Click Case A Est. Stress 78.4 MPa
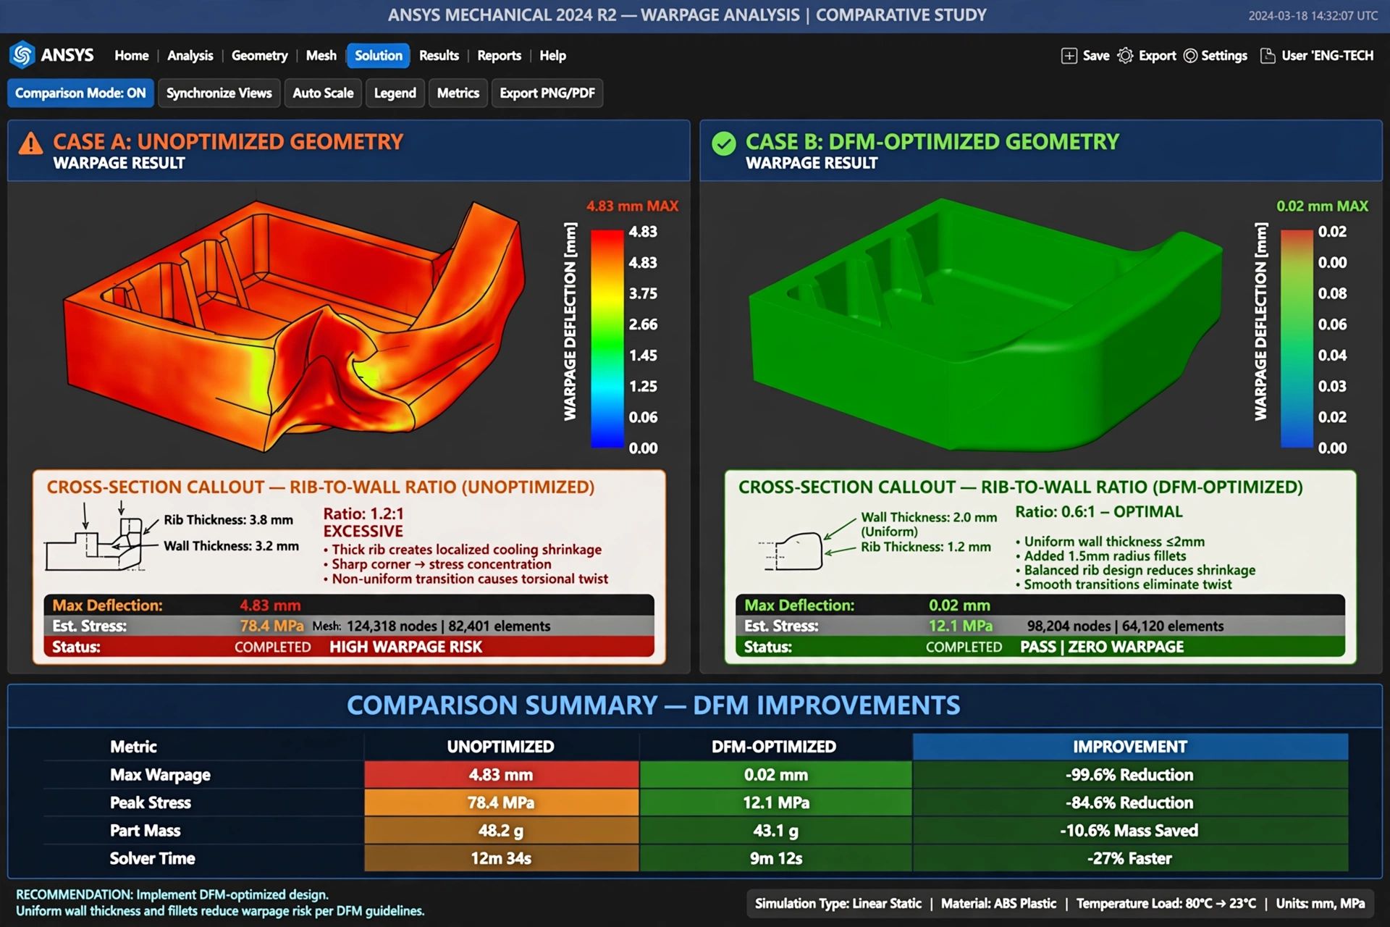 [271, 626]
